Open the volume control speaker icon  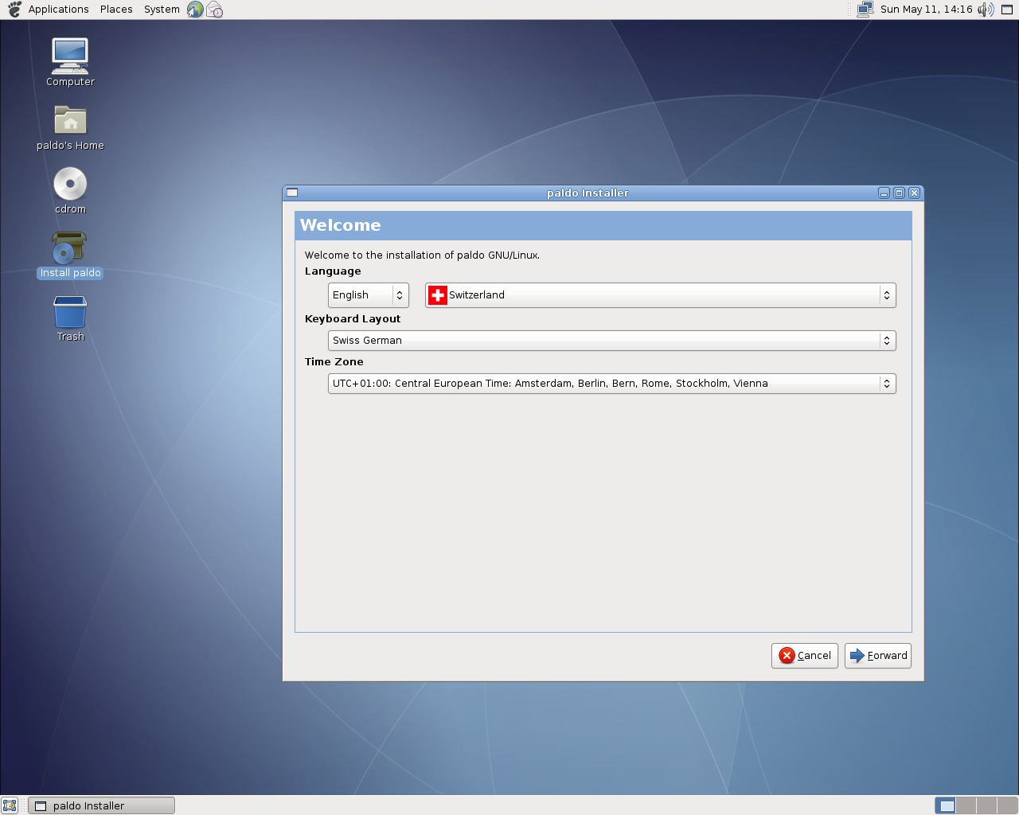(986, 10)
